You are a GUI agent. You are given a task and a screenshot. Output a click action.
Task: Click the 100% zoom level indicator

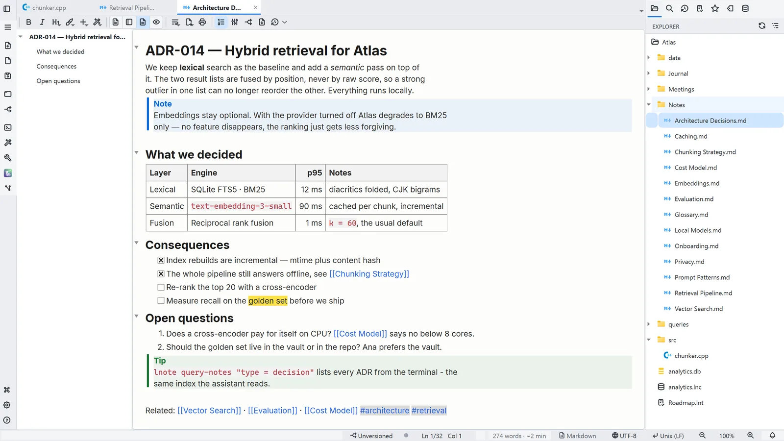(727, 436)
